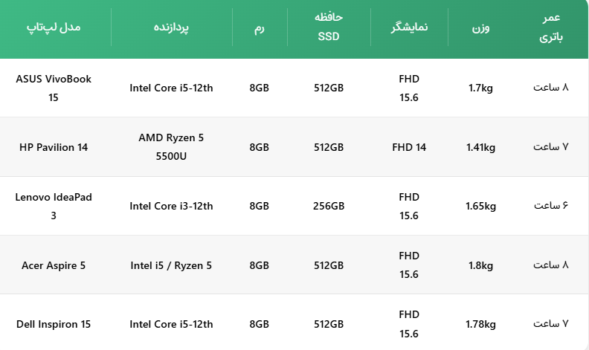Click the 8GB RAM cell for Lenovo IdeaPad

[260, 206]
